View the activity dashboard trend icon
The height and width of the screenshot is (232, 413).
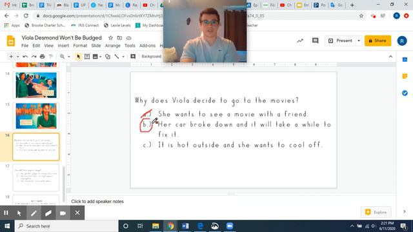pyautogui.click(x=300, y=41)
